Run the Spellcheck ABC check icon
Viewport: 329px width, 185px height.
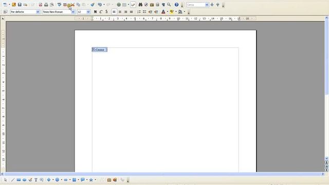pos(60,5)
